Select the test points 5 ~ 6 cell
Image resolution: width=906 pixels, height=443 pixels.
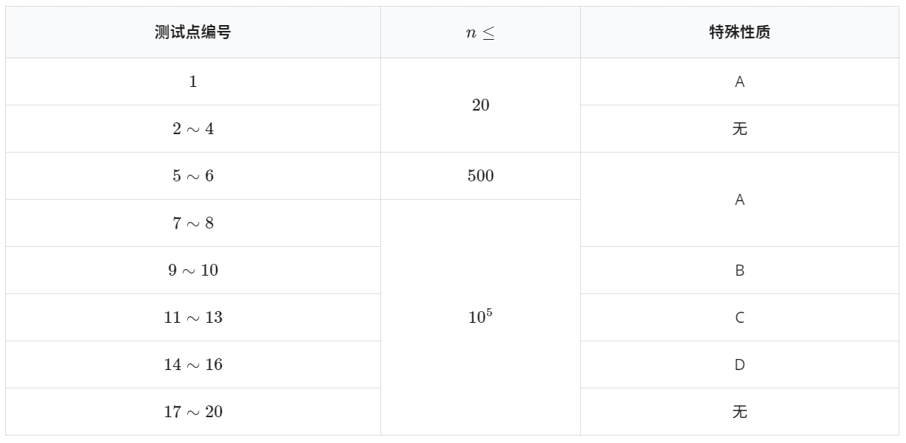pyautogui.click(x=193, y=176)
